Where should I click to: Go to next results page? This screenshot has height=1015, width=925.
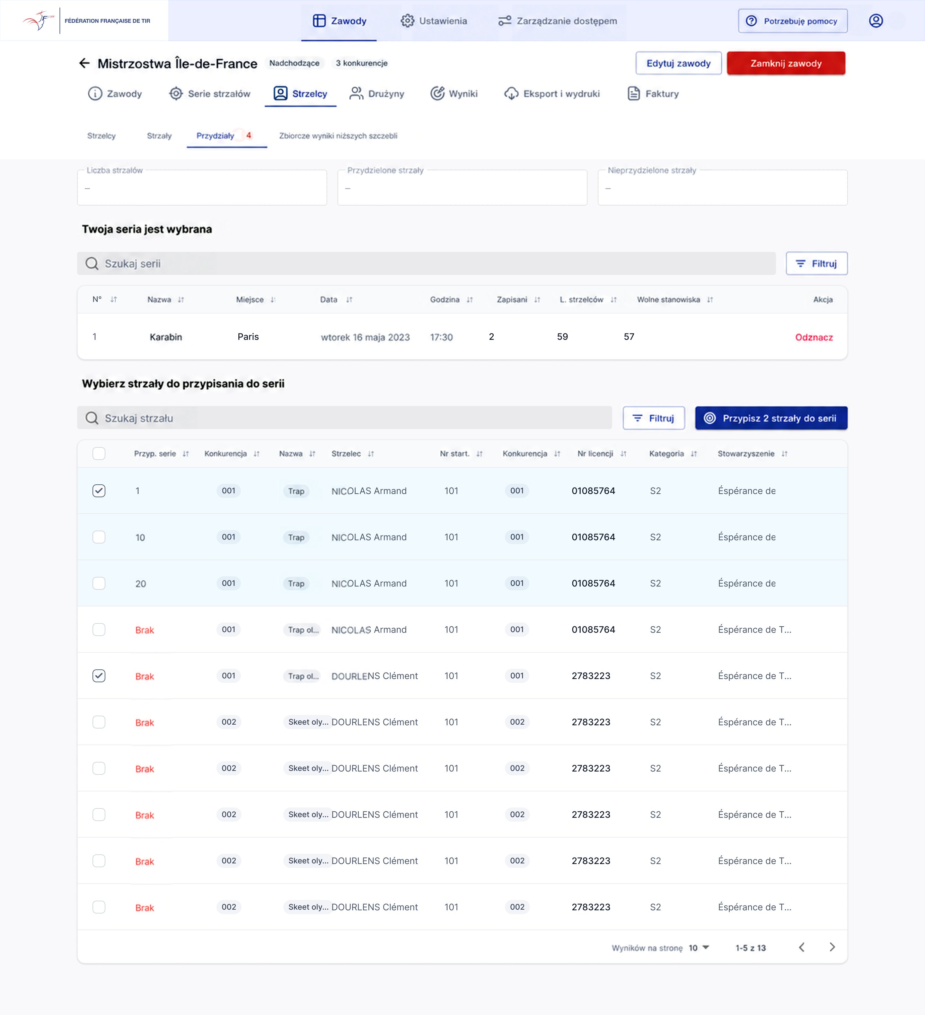[832, 947]
